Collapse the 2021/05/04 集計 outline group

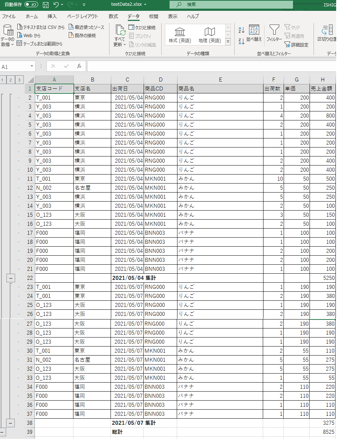click(10, 278)
